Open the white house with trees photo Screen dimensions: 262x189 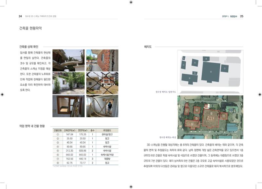[x=68, y=83]
